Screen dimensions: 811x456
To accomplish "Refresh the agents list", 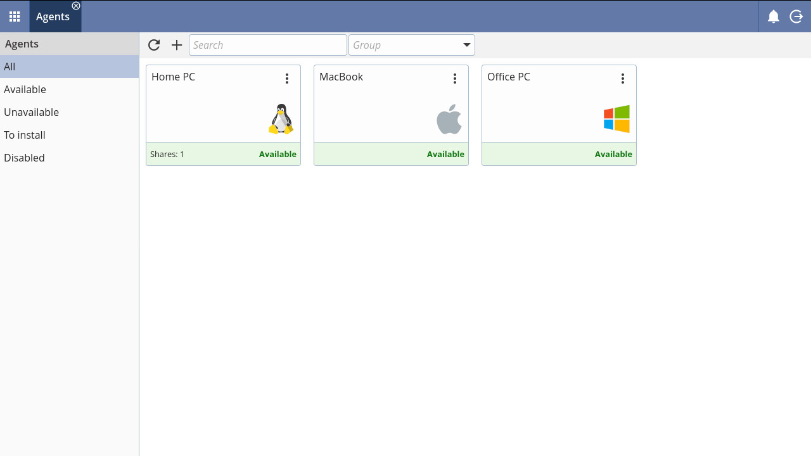I will 154,45.
